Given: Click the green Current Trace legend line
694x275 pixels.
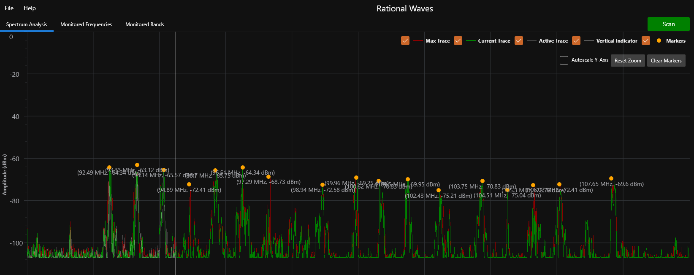Looking at the screenshot, I should (471, 41).
